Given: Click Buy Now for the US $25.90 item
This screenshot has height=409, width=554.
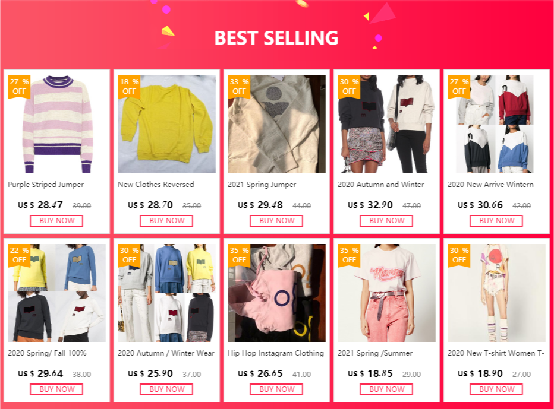Looking at the screenshot, I should [x=166, y=389].
